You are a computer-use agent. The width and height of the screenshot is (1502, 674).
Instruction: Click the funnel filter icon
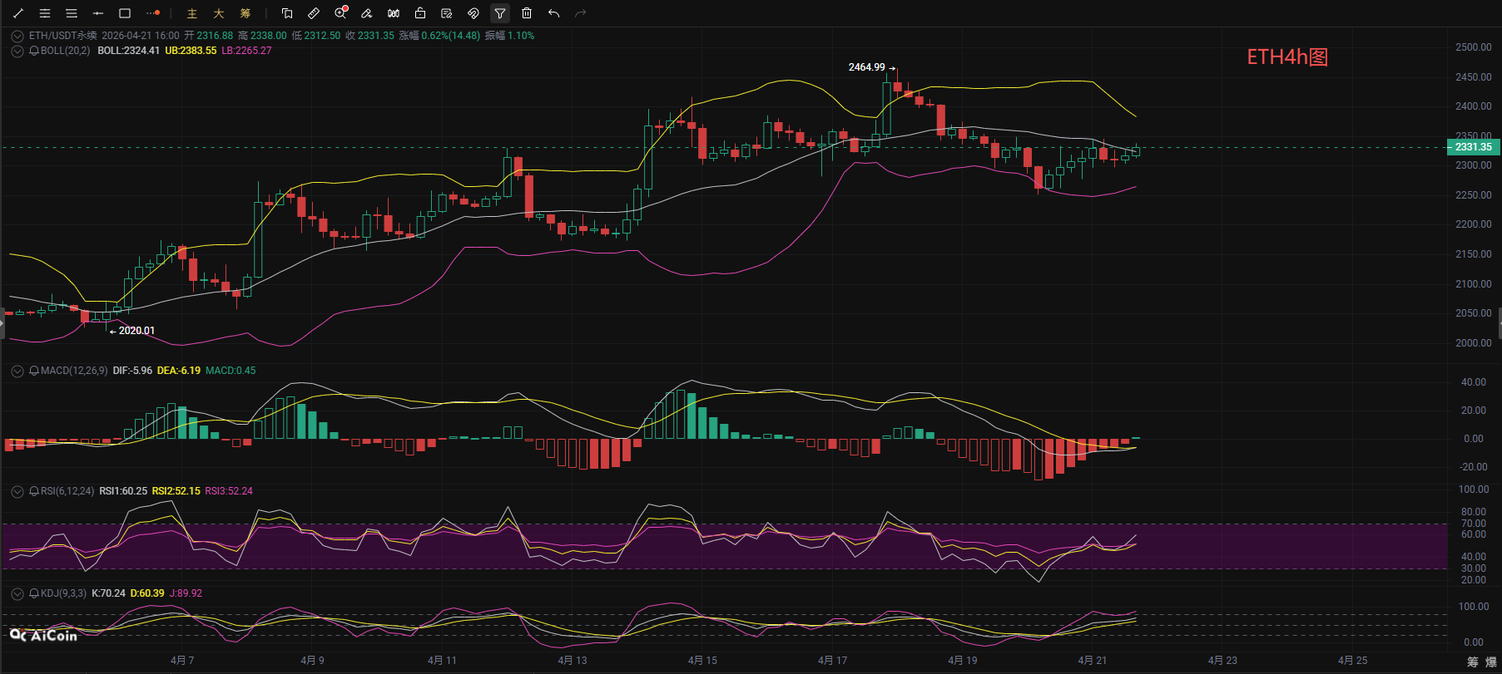(x=500, y=13)
